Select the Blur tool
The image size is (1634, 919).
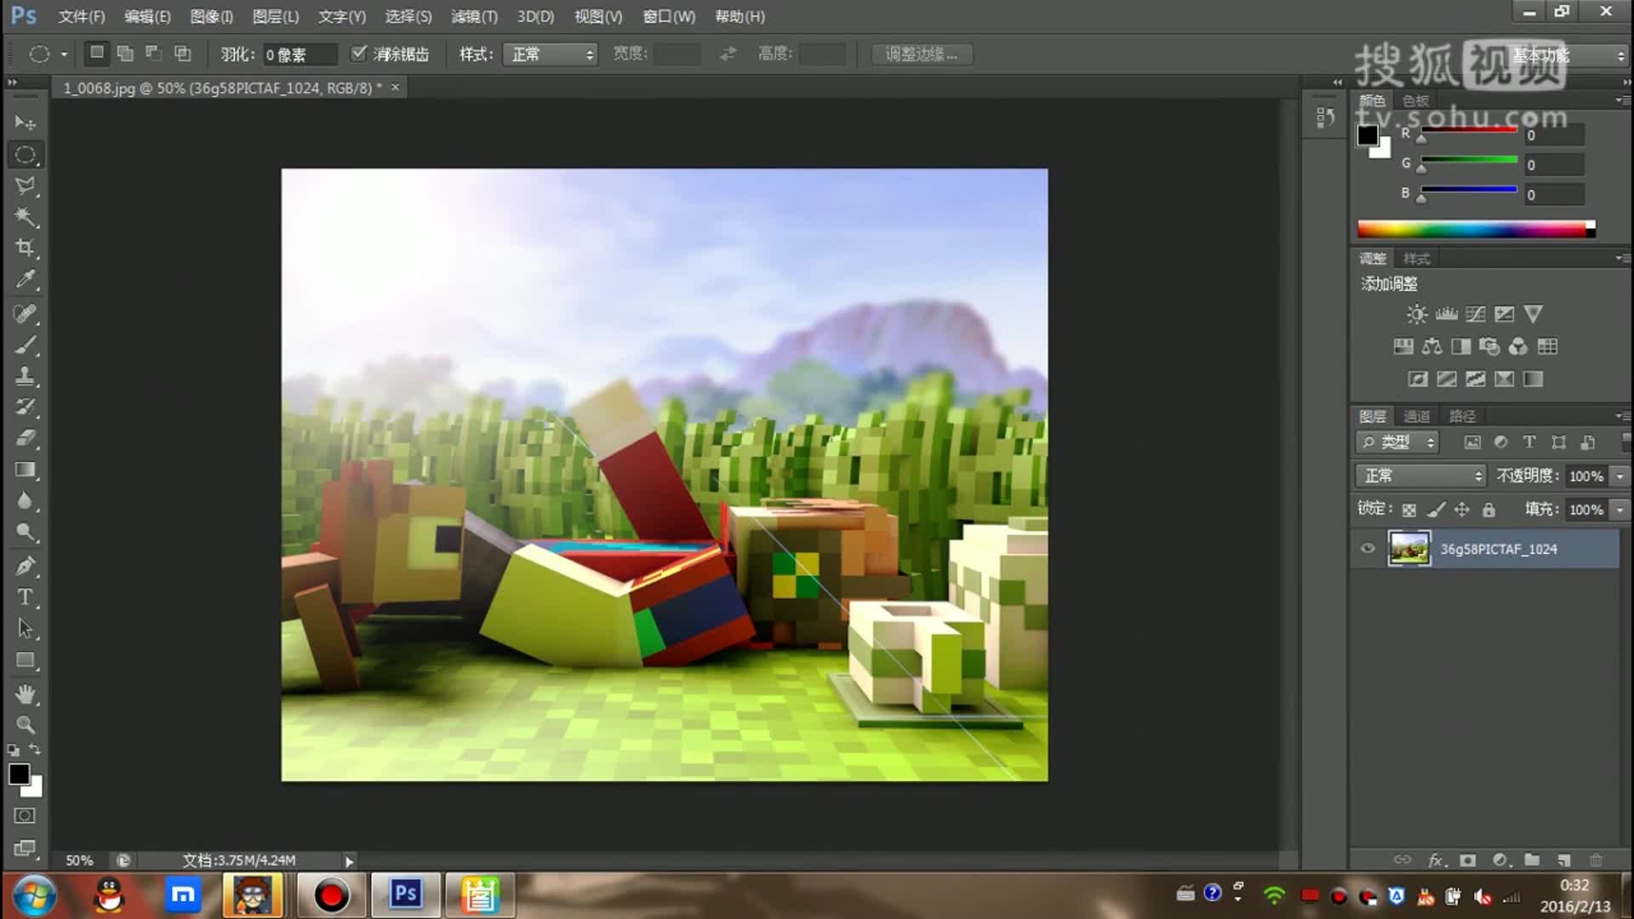click(25, 501)
